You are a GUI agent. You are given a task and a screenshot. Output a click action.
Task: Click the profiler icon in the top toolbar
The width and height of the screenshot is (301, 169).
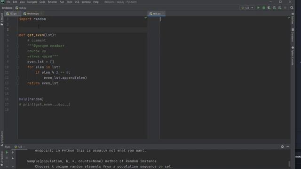274,8
